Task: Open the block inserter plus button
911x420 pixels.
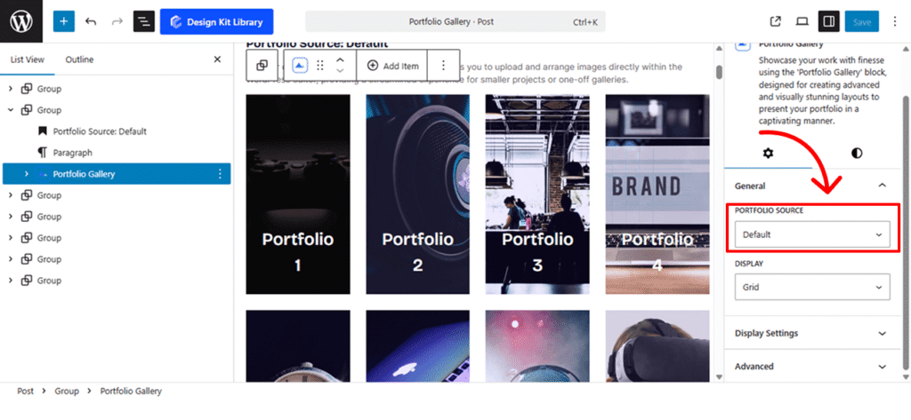Action: 64,21
